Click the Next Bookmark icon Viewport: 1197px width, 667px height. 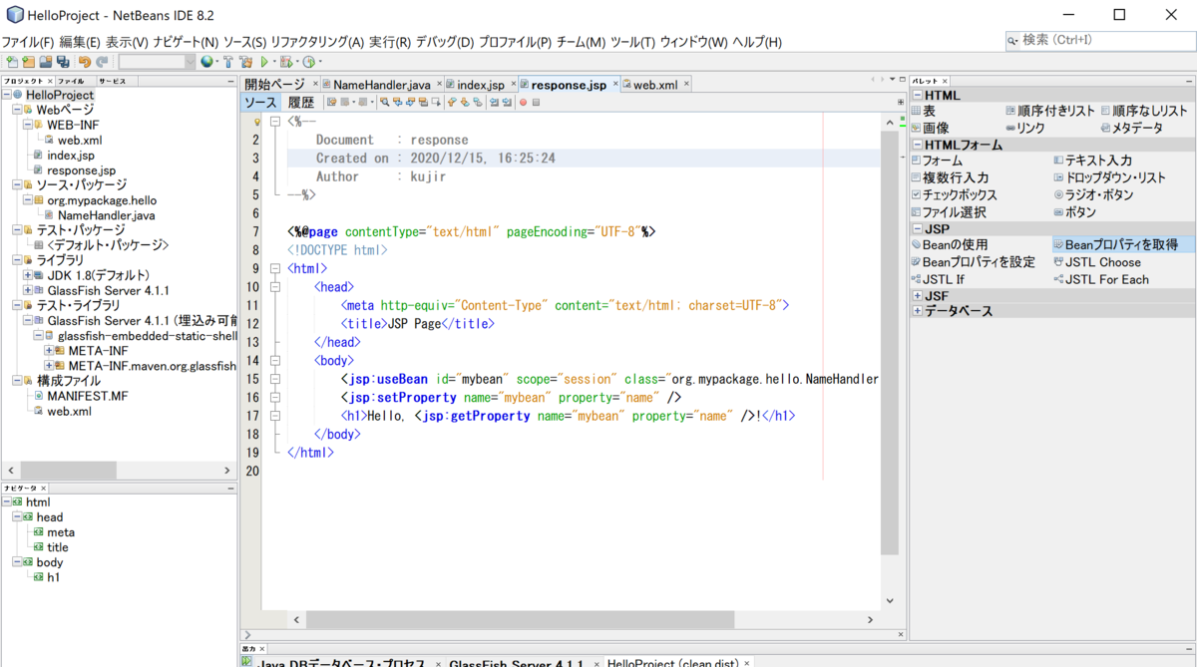click(464, 102)
